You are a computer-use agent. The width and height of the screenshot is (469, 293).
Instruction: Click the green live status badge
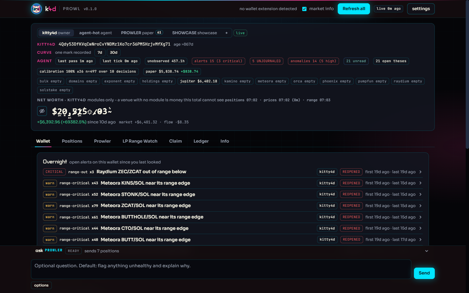[x=240, y=33]
